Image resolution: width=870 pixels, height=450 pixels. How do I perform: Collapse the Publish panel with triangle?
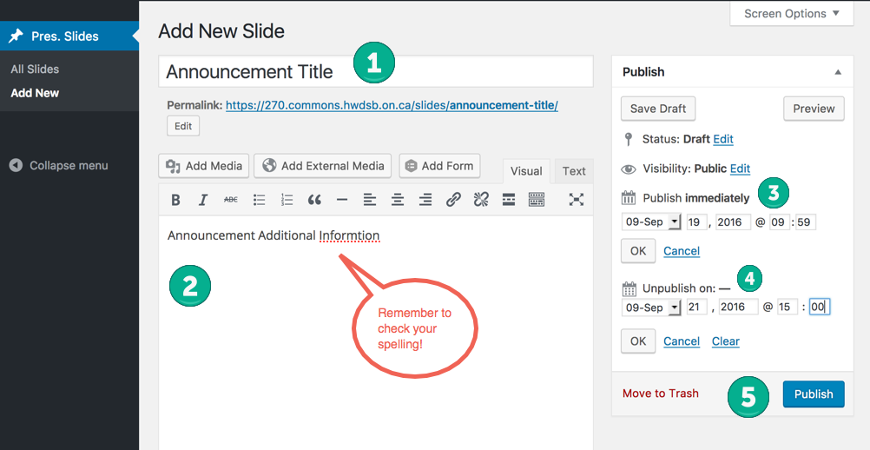838,72
